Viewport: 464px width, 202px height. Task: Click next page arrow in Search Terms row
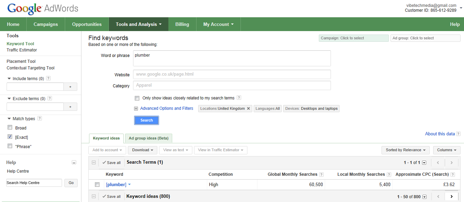click(451, 162)
